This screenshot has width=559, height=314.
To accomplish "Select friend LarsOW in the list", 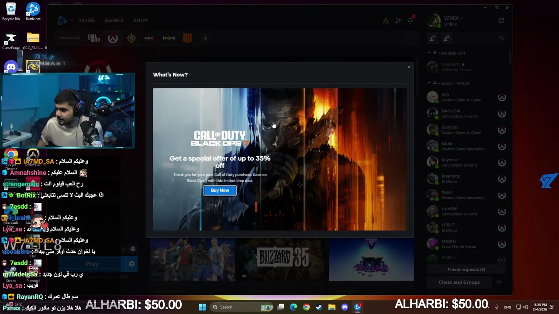I will click(x=466, y=211).
